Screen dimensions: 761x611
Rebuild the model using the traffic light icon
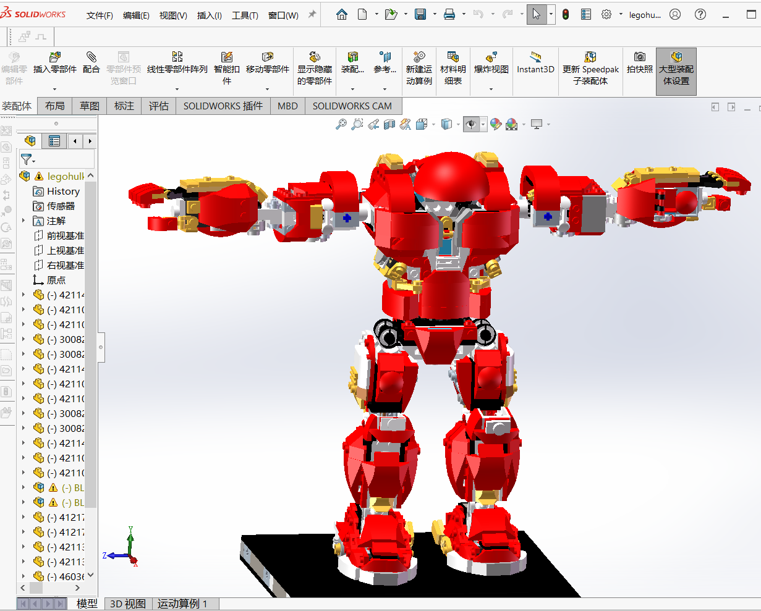(x=566, y=14)
